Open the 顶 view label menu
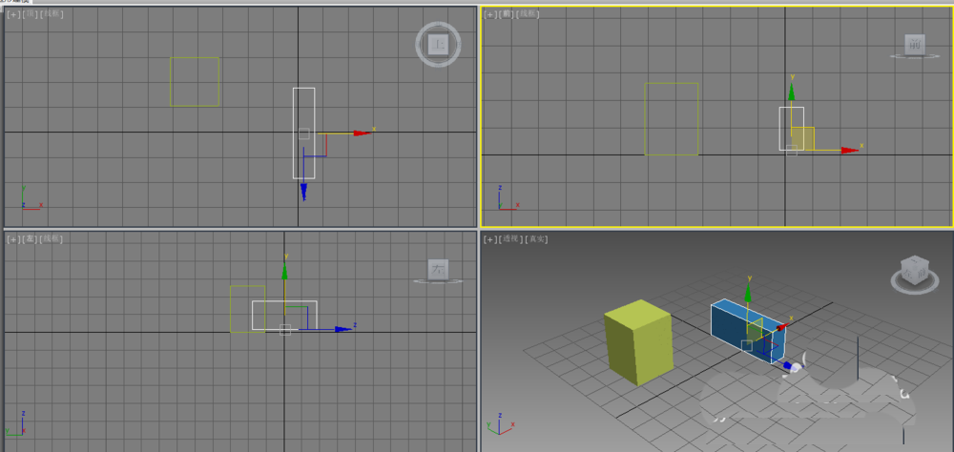The width and height of the screenshot is (954, 452). 30,14
